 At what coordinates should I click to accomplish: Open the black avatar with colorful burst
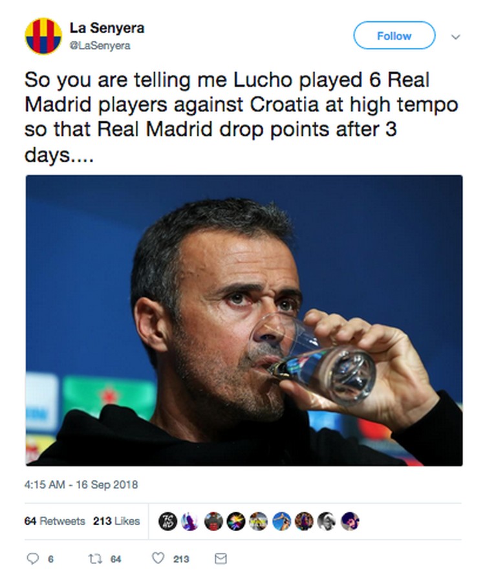coord(236,521)
